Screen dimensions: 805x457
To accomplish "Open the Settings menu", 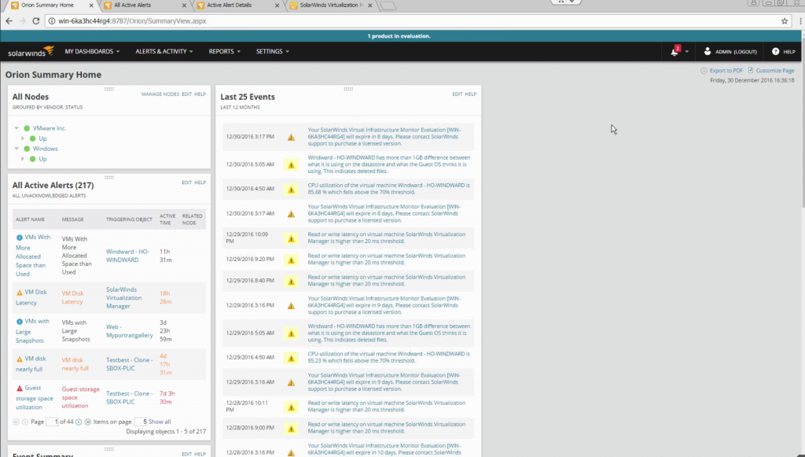I will [273, 51].
